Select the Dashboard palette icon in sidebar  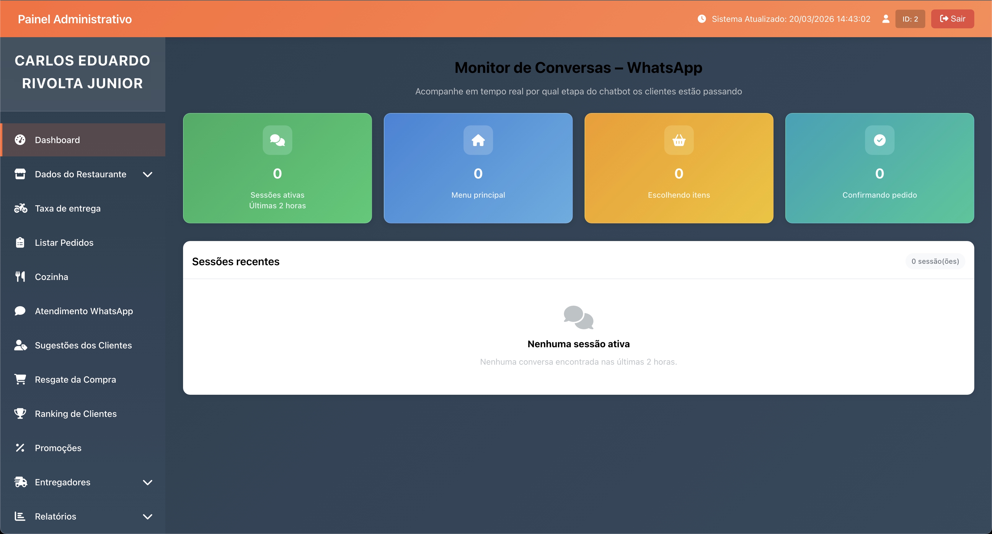click(x=20, y=140)
